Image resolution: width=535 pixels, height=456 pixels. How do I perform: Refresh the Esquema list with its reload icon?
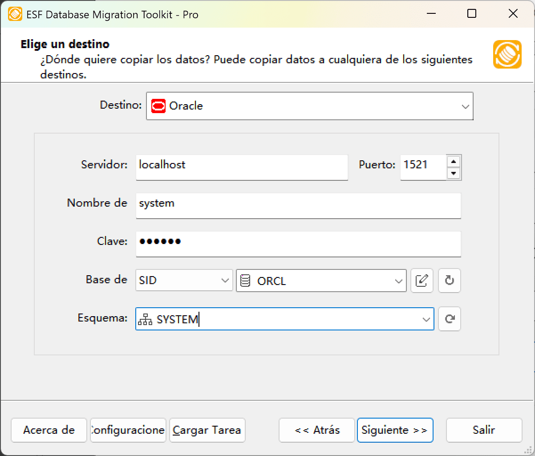point(449,319)
